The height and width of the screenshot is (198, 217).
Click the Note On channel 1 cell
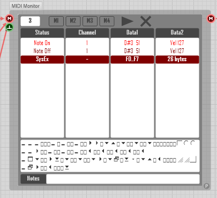tap(87, 43)
